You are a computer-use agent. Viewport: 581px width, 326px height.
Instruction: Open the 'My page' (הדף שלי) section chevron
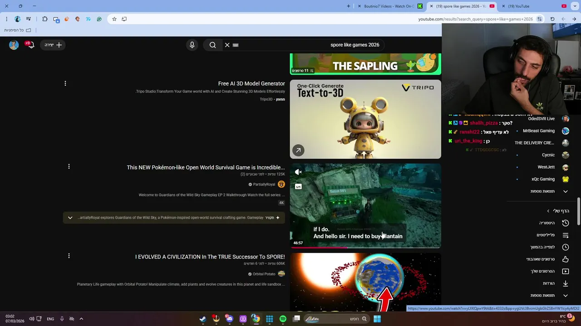(548, 211)
